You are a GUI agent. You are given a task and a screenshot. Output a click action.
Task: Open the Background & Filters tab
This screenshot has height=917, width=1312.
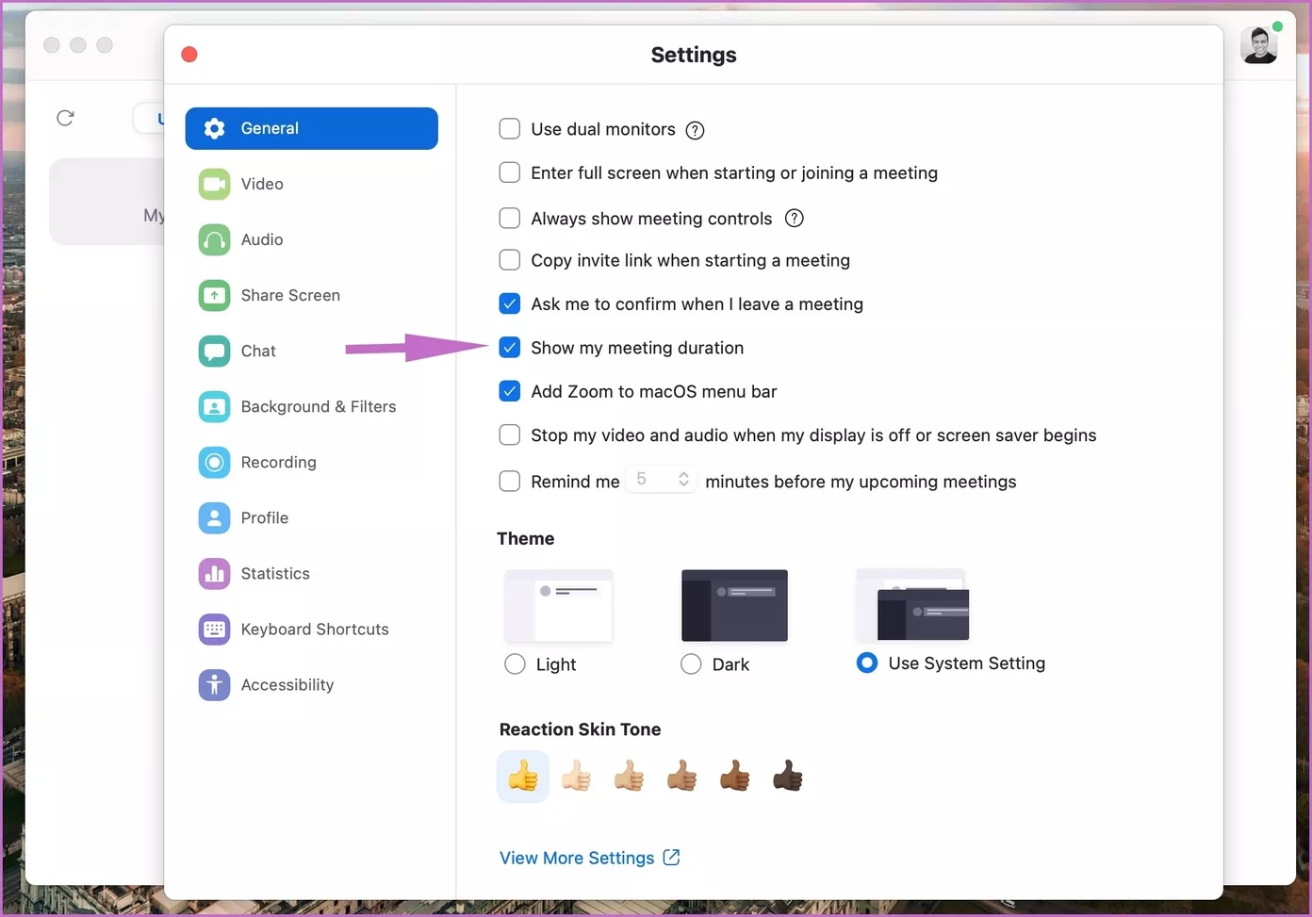[x=318, y=406]
